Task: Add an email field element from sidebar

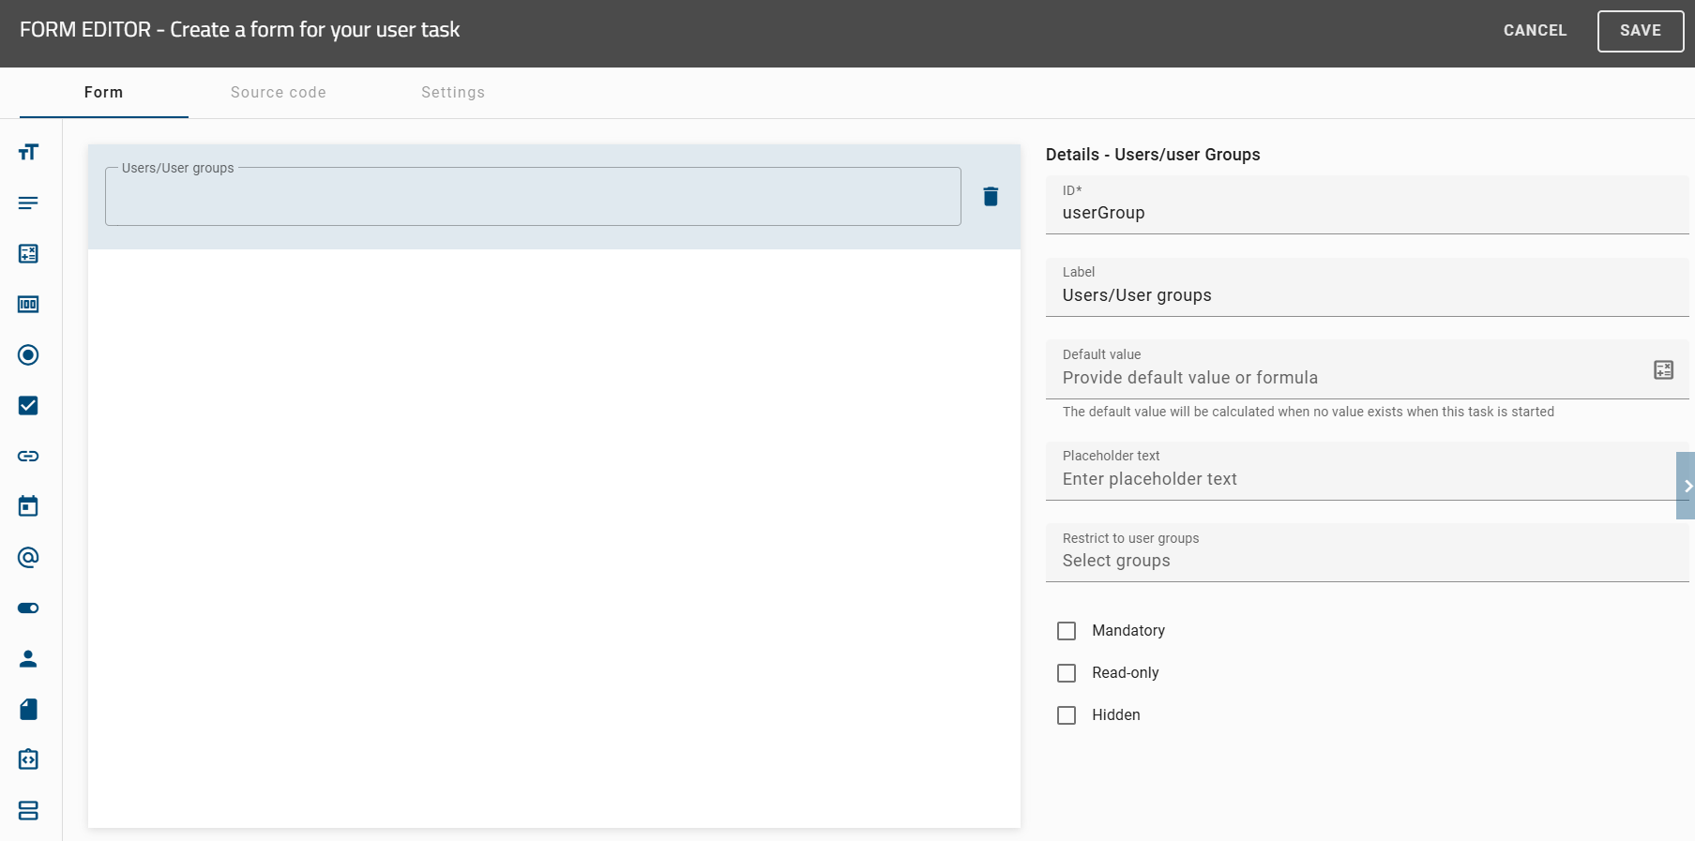Action: (28, 557)
